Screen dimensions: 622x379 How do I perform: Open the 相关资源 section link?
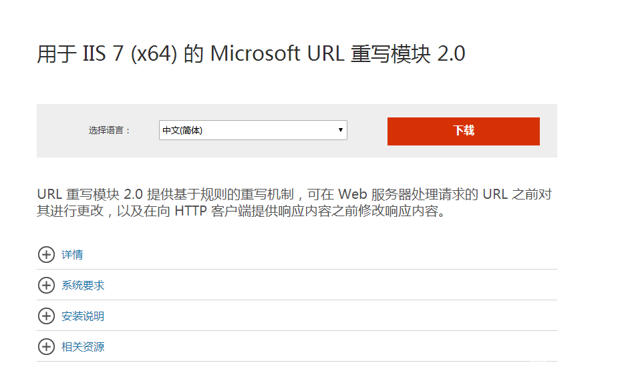tap(83, 347)
